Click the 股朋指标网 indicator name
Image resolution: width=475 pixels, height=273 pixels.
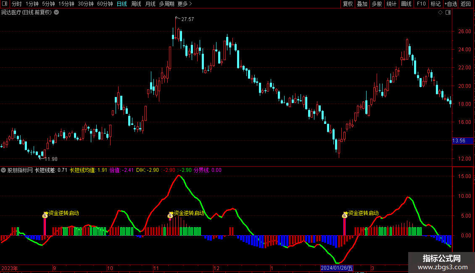(20, 170)
